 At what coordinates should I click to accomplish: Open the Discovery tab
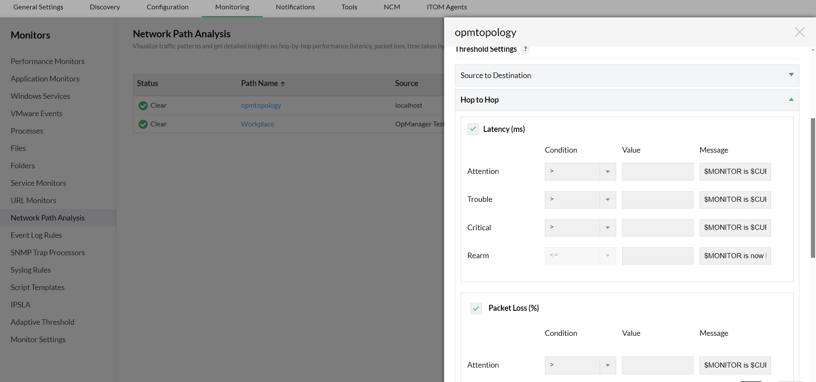pyautogui.click(x=105, y=7)
